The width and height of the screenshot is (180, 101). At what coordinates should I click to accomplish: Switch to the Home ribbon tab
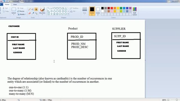7,4
